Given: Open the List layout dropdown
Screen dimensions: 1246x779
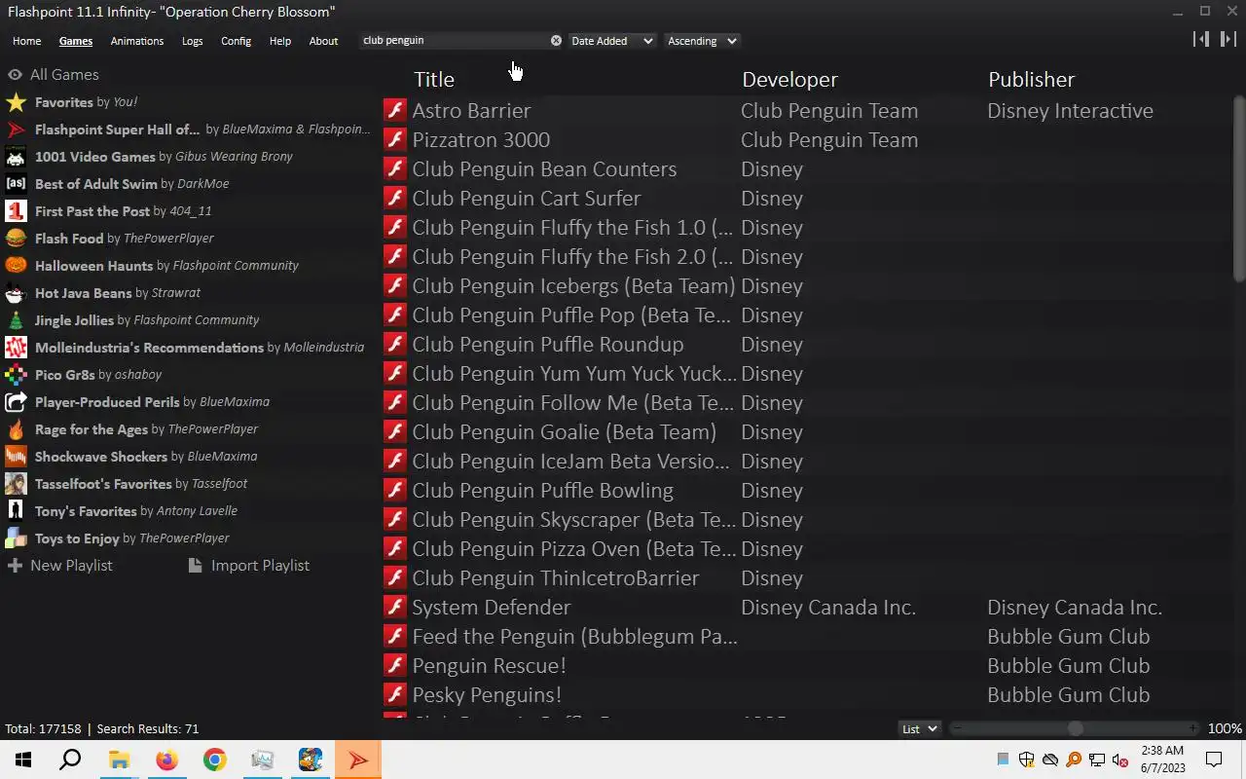Looking at the screenshot, I should tap(919, 728).
